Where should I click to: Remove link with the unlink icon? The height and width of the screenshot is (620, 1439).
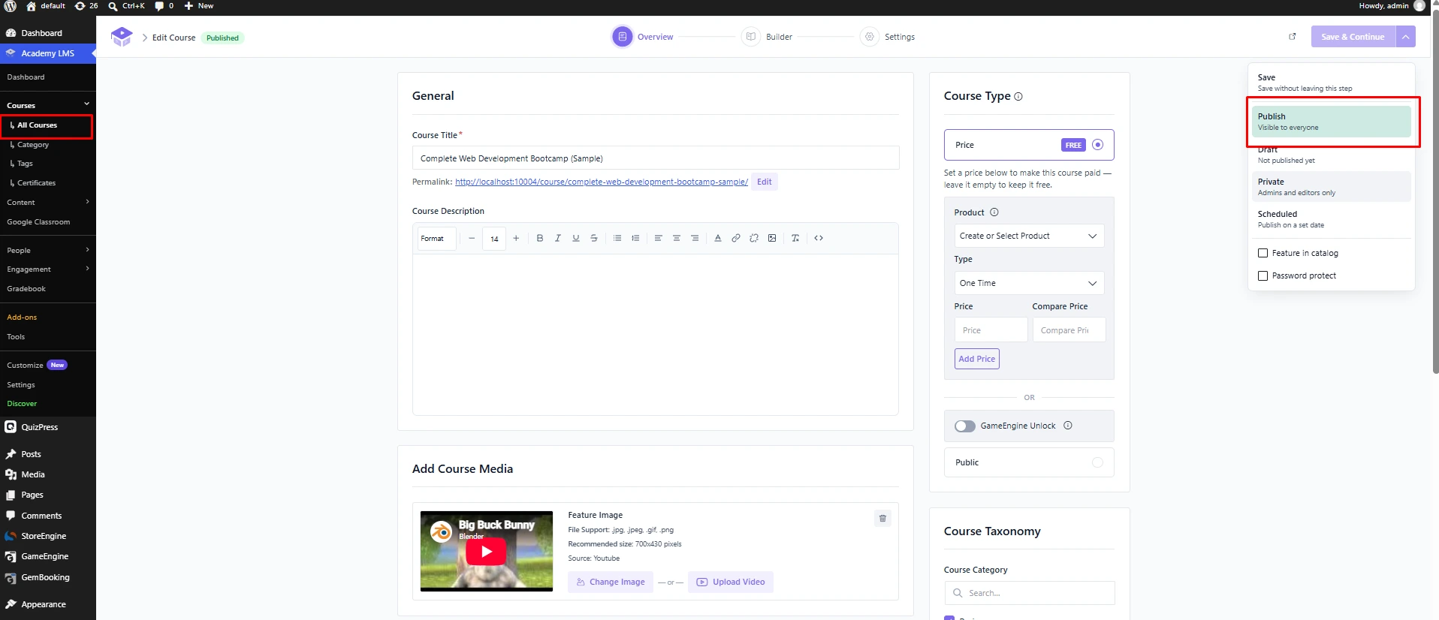click(x=754, y=238)
